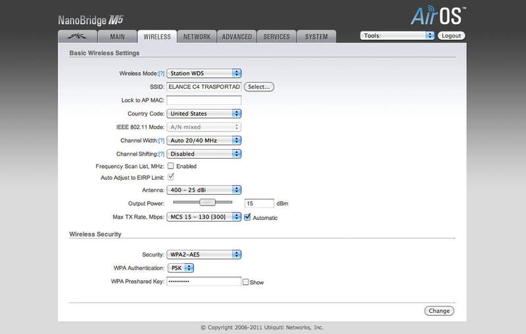
Task: Click the NanoBridge M5 logo
Action: [91, 20]
